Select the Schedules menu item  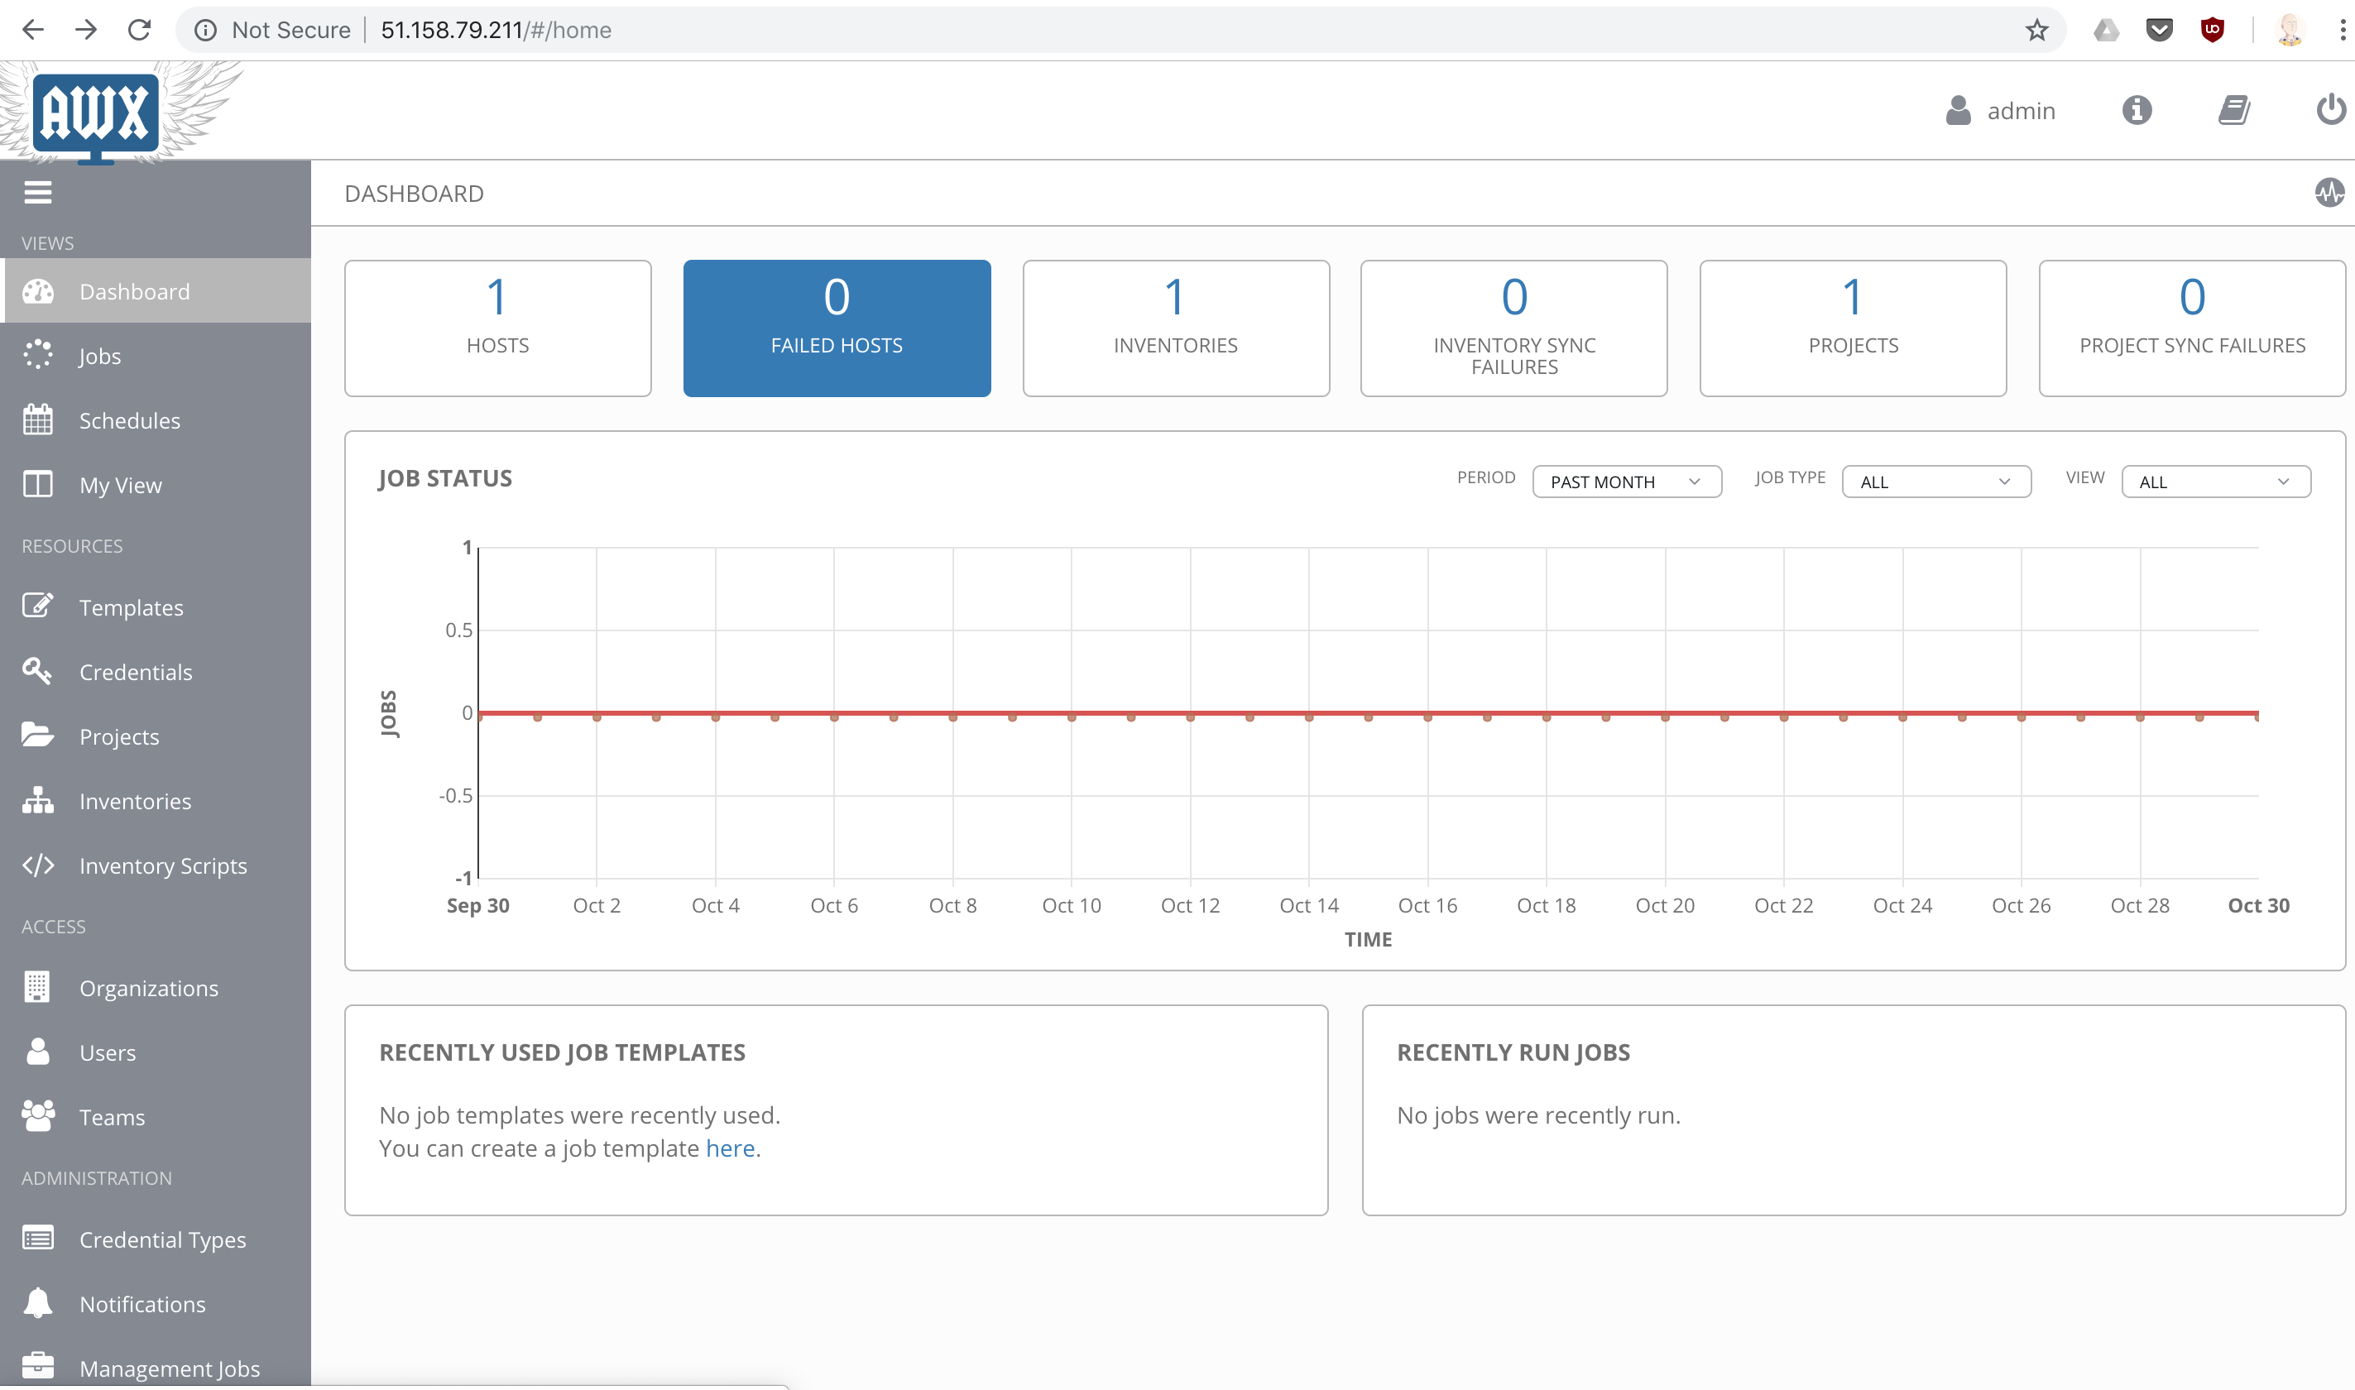click(x=129, y=419)
